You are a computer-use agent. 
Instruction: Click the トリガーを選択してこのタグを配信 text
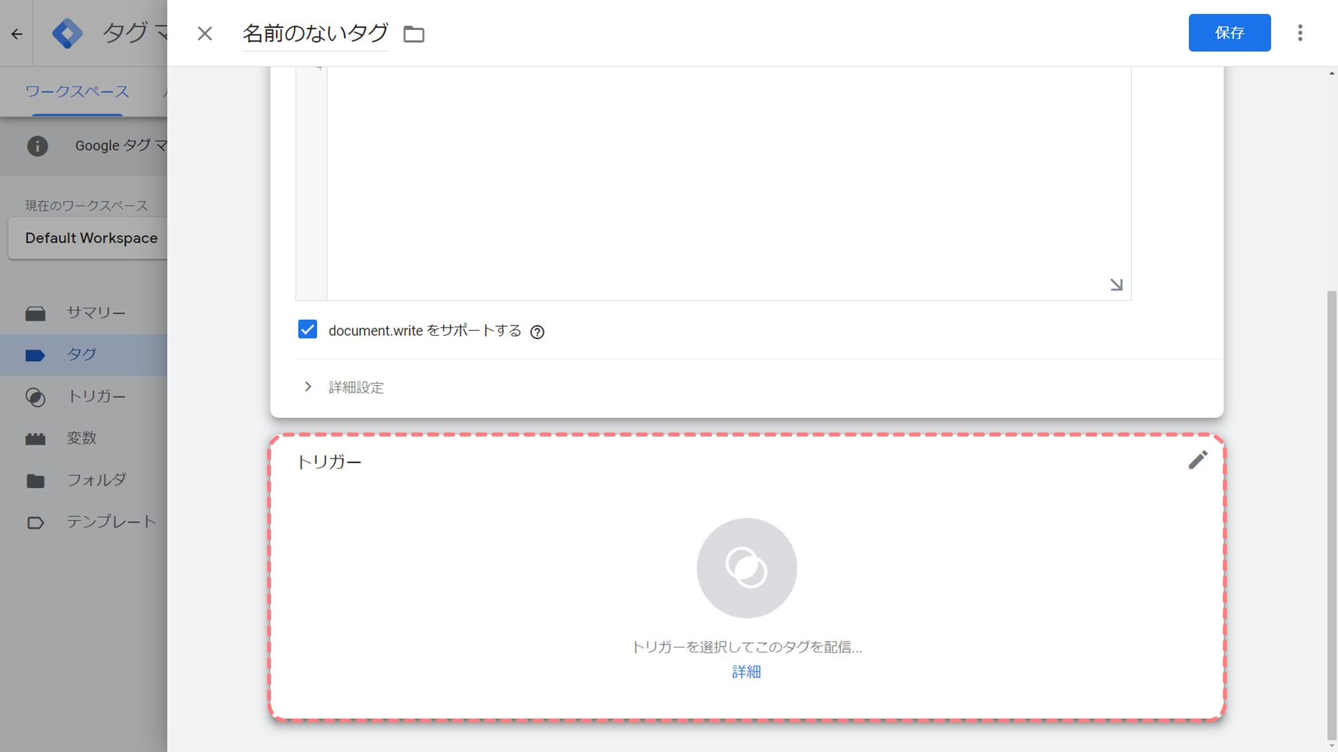tap(747, 646)
